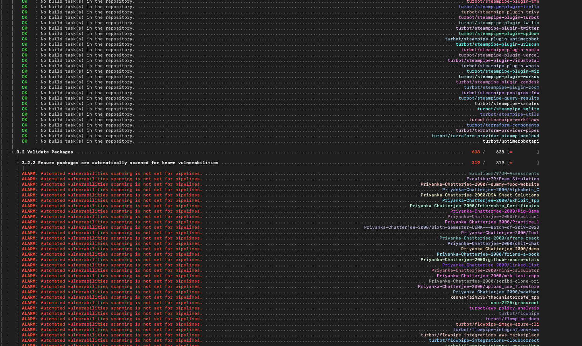Click turbot/steampipe-sqlite repository name
The image size is (582, 346).
(508, 109)
